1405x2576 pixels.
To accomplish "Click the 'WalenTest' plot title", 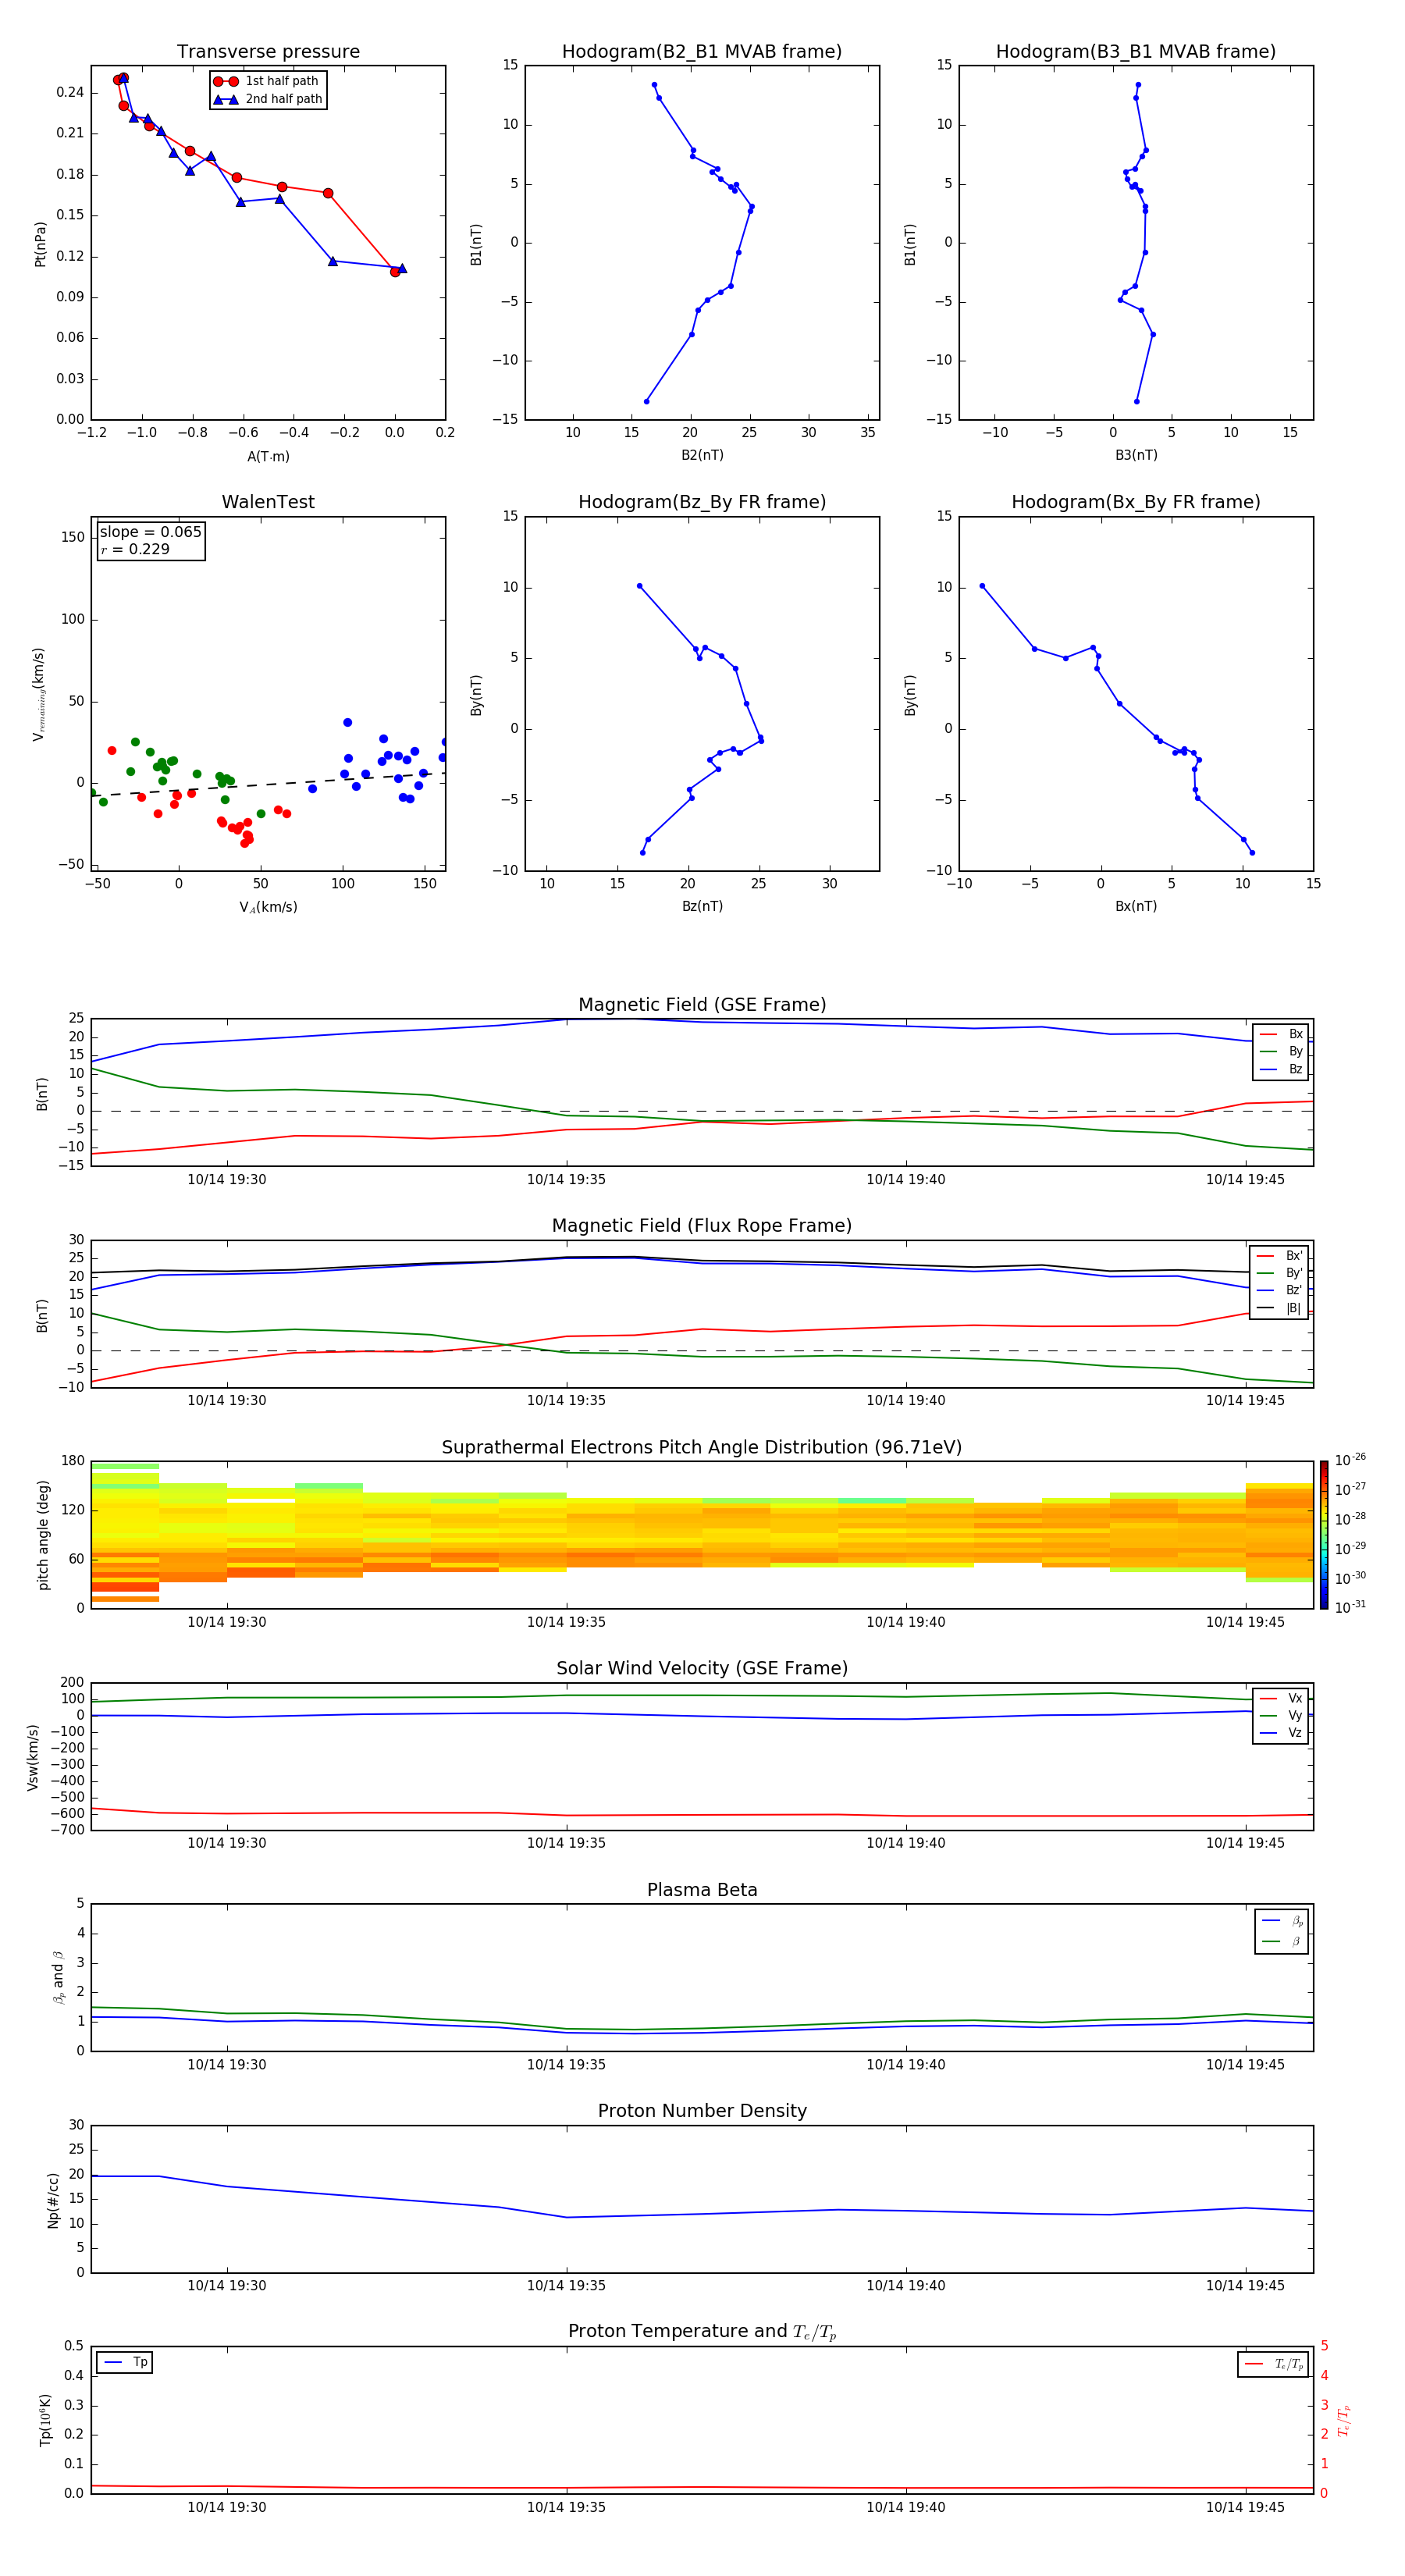I will pos(268,502).
